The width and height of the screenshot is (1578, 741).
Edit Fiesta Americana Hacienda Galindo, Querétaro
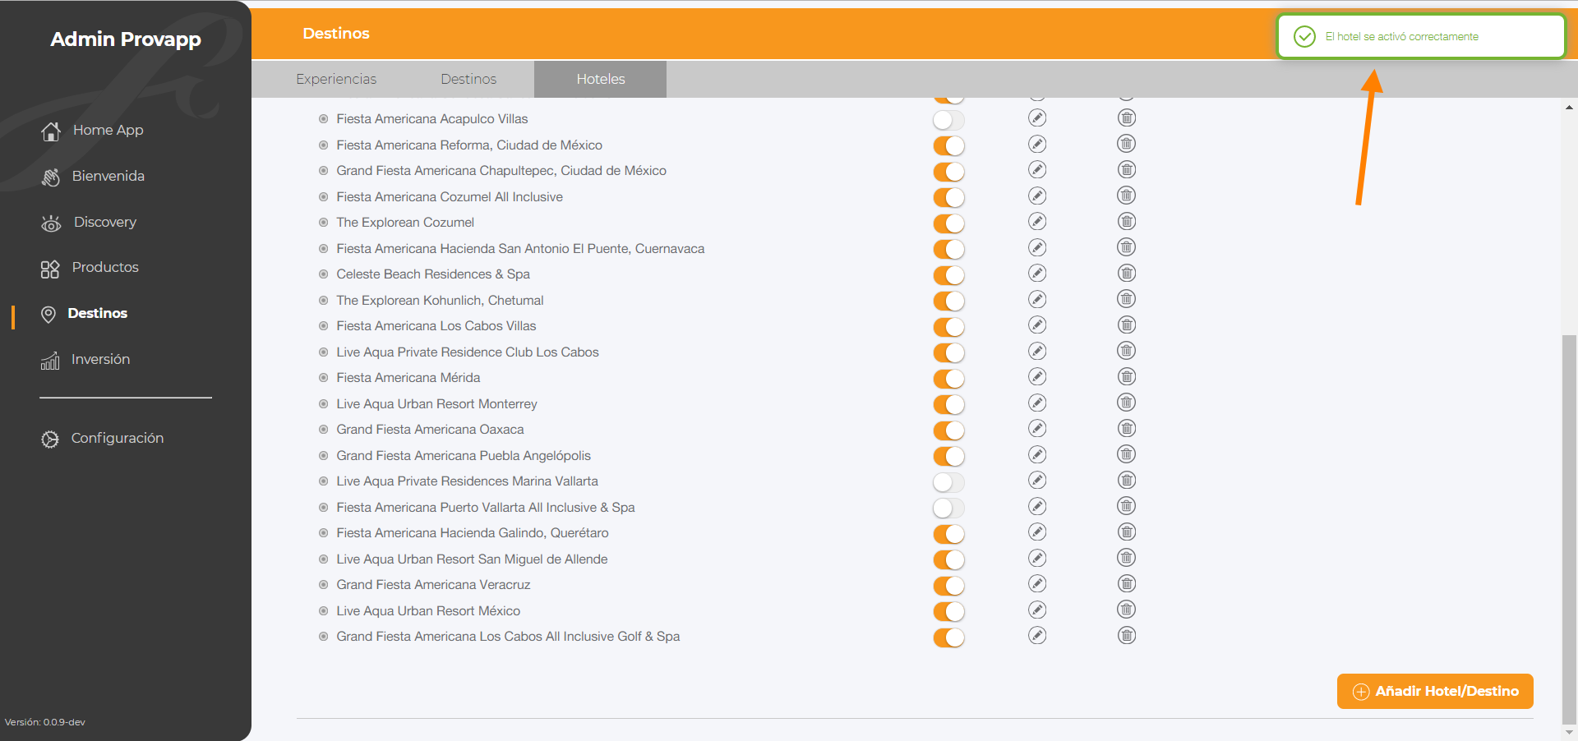tap(1037, 532)
